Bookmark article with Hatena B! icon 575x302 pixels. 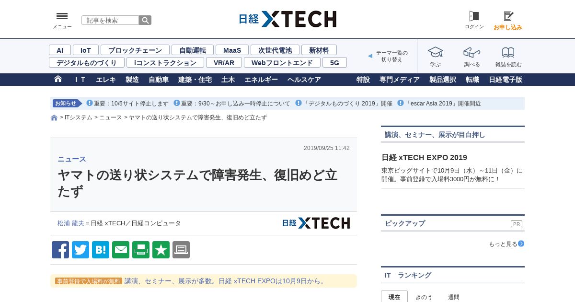click(x=101, y=250)
